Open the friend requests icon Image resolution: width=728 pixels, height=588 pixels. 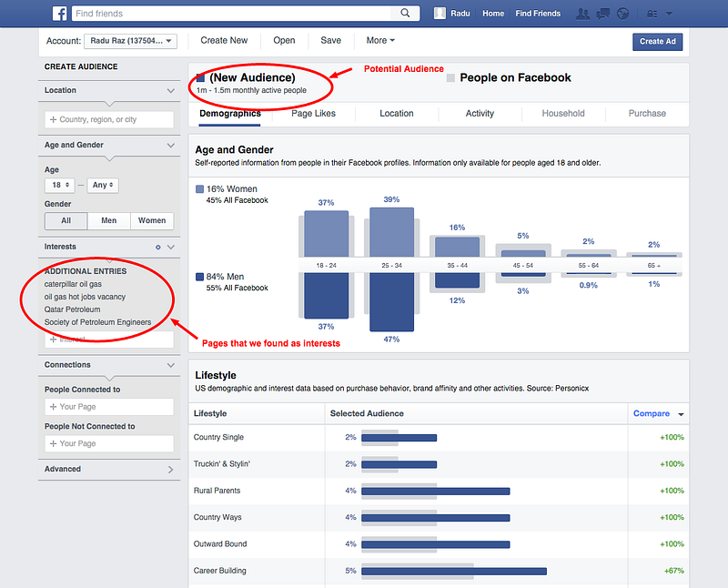click(582, 14)
